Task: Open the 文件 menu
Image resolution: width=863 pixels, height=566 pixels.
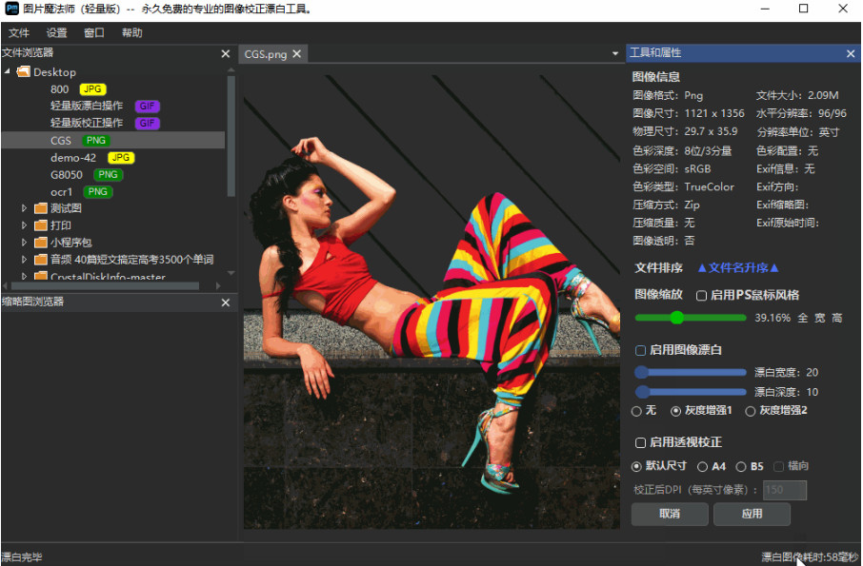Action: pos(19,33)
